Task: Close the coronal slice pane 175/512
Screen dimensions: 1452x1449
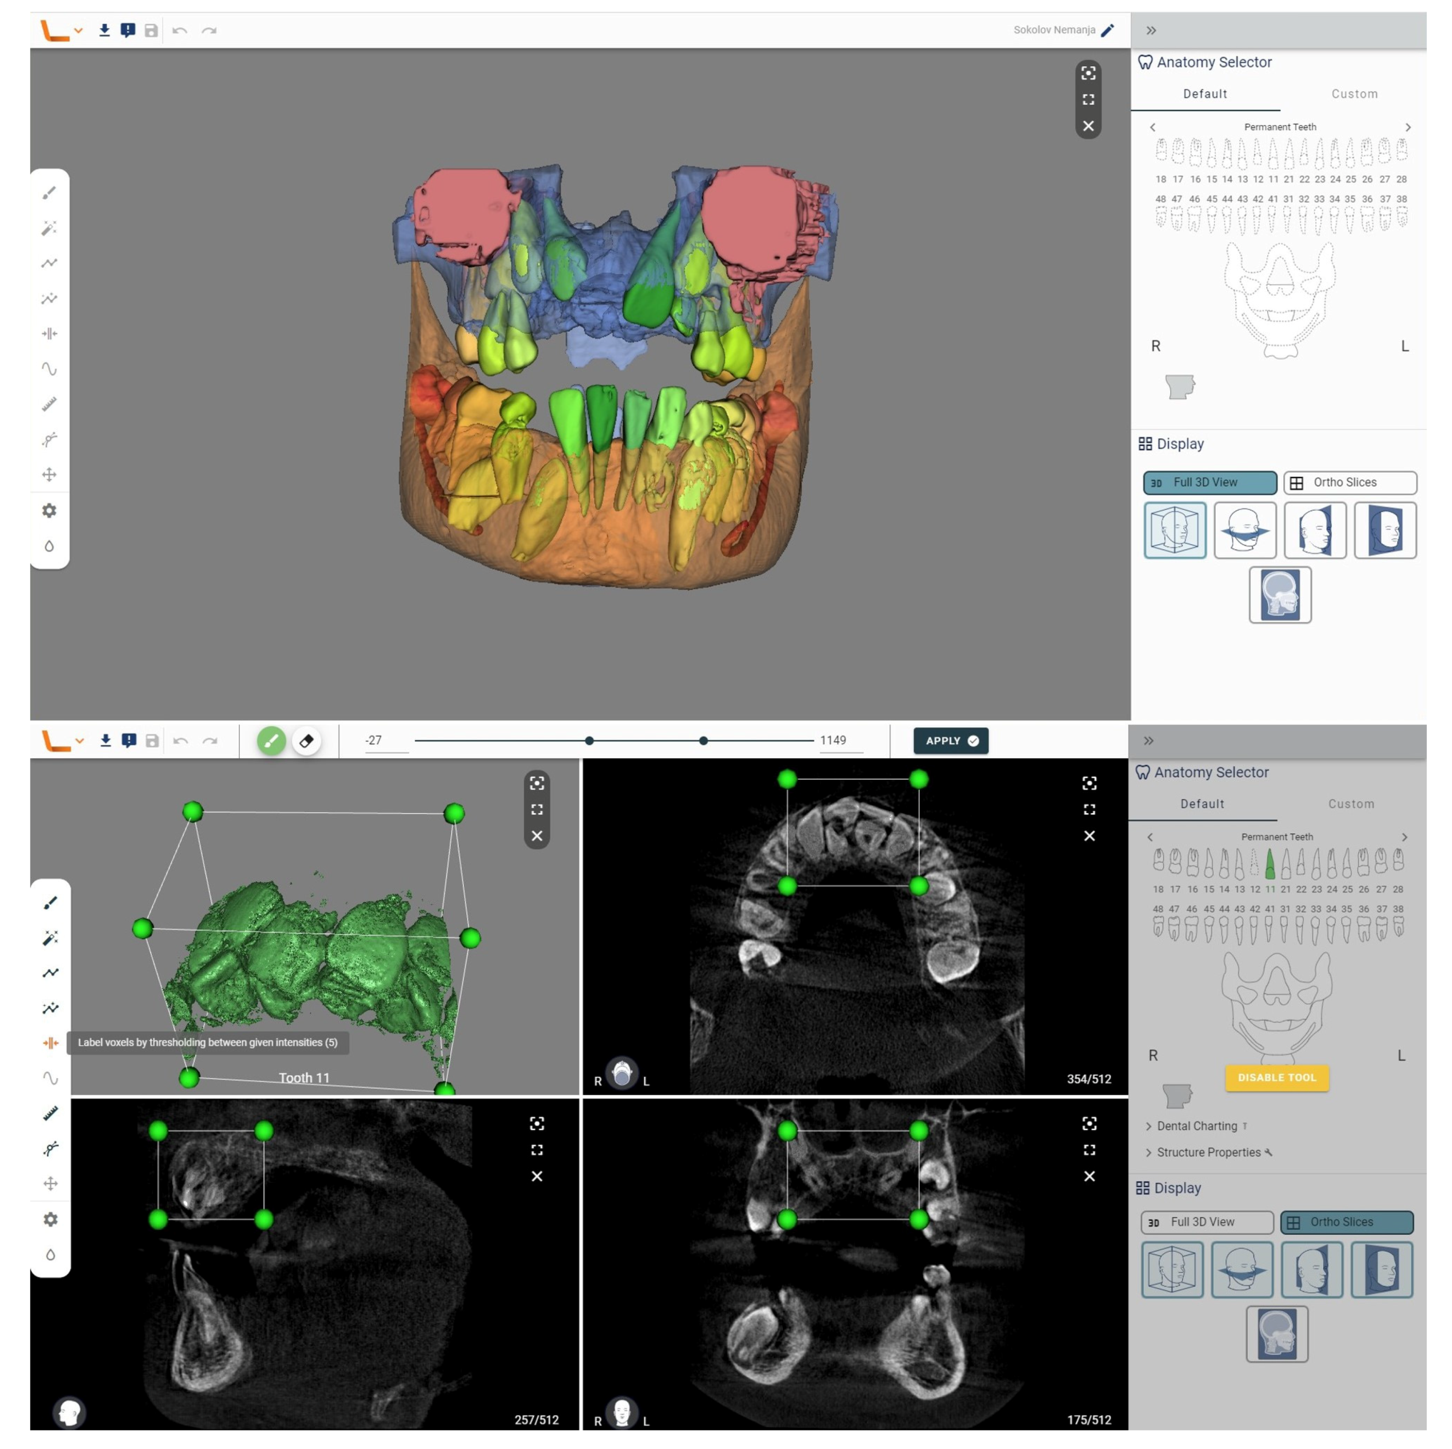Action: [x=1089, y=1176]
